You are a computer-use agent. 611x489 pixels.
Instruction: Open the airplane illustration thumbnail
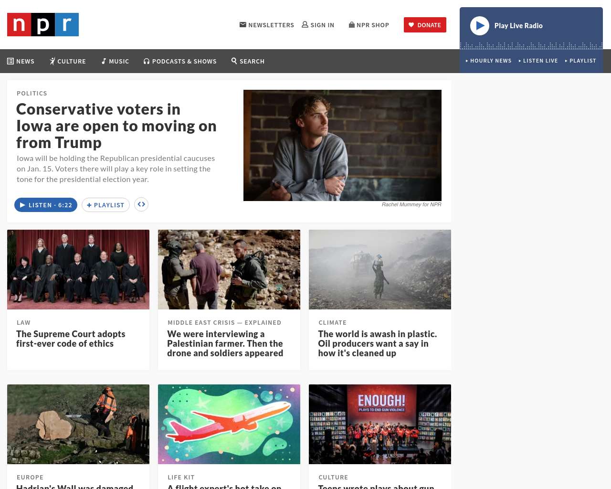coord(229,424)
